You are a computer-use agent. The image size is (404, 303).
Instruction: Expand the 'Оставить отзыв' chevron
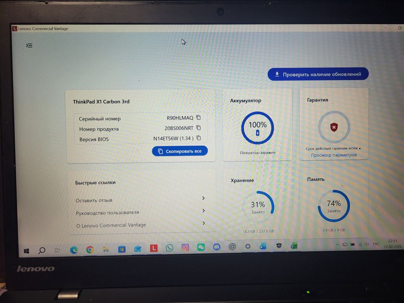click(203, 198)
